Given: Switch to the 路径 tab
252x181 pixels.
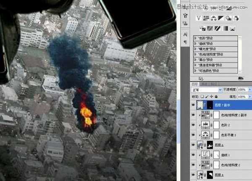Looking at the screenshot, I should point(212,84).
